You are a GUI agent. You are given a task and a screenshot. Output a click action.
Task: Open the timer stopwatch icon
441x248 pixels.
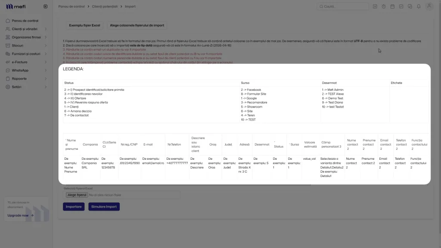tap(384, 6)
